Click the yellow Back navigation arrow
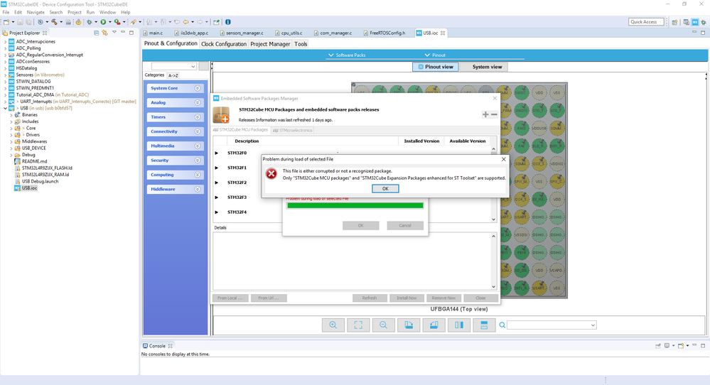This screenshot has height=385, width=710. (185, 22)
